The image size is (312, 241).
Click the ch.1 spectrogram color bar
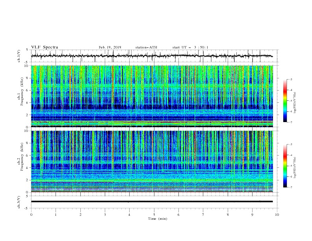click(x=285, y=101)
